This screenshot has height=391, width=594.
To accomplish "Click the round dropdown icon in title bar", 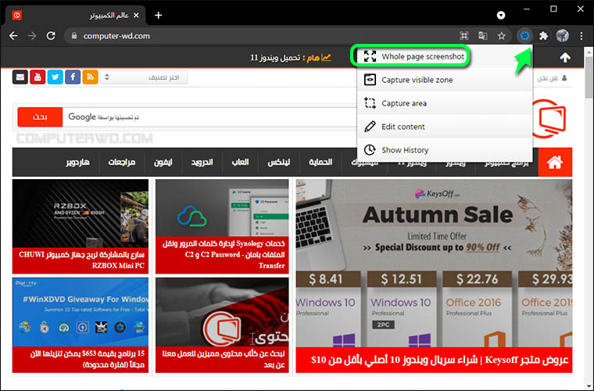I will click(501, 15).
